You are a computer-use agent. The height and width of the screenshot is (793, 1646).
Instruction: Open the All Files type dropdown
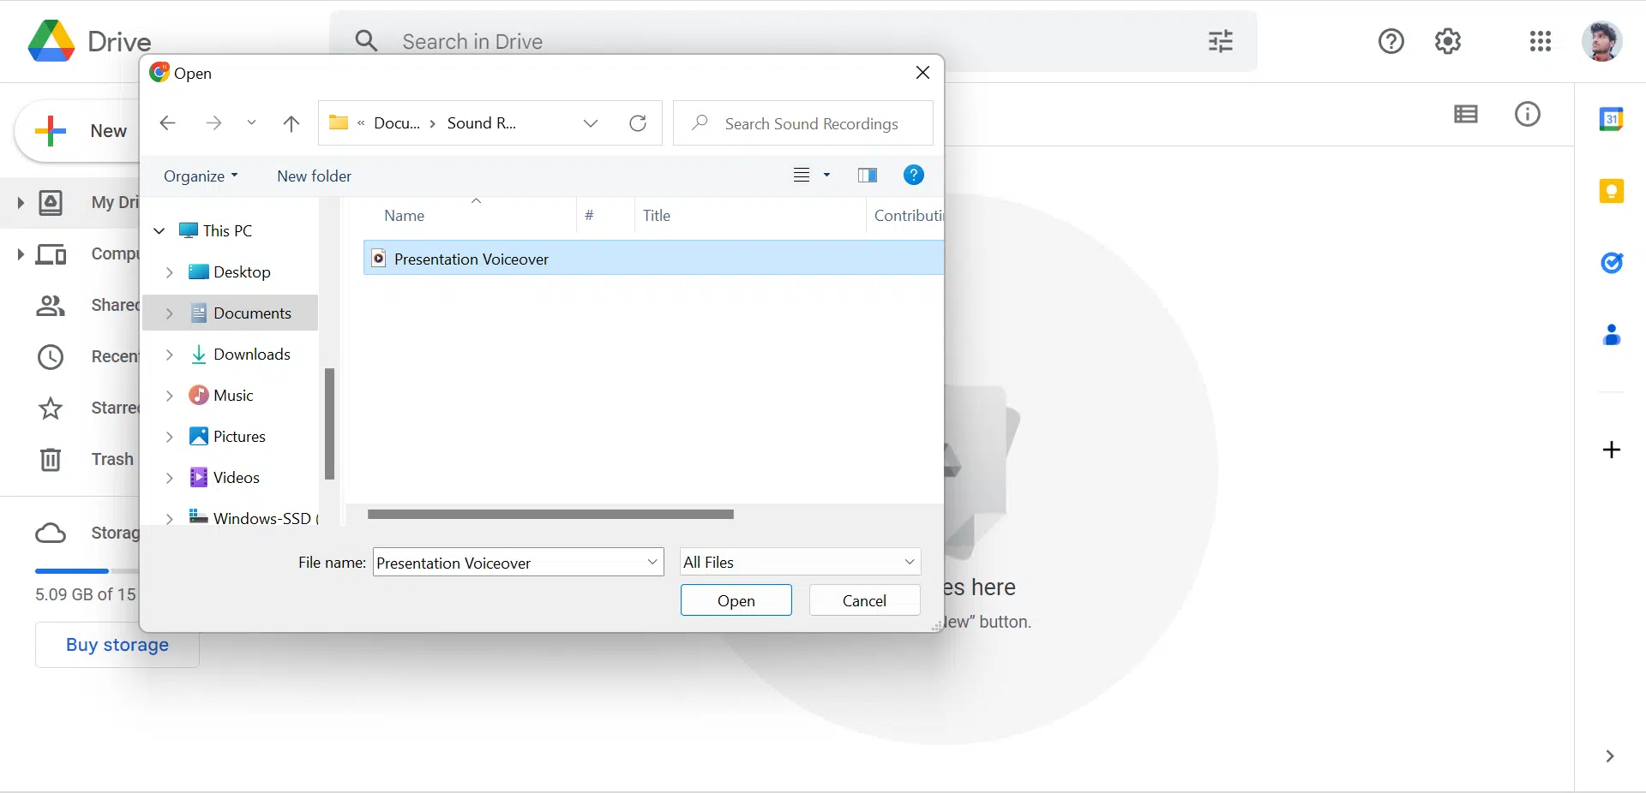pyautogui.click(x=800, y=562)
